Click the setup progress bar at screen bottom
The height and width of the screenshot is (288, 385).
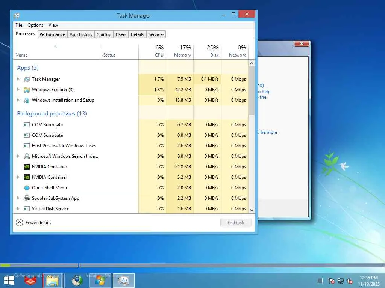[192, 265]
